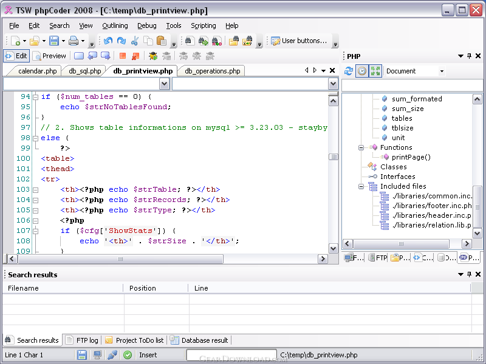486x364 pixels.
Task: Collapse code fold at line 107
Action: coord(36,231)
